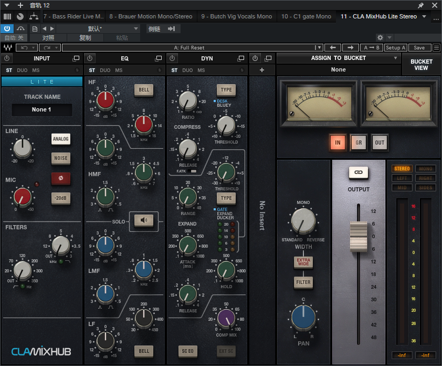The width and height of the screenshot is (442, 366).
Task: Pin the plugin window
Action: [x=420, y=5]
